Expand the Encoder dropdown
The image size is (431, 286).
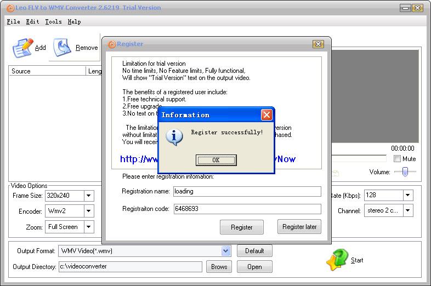89,211
